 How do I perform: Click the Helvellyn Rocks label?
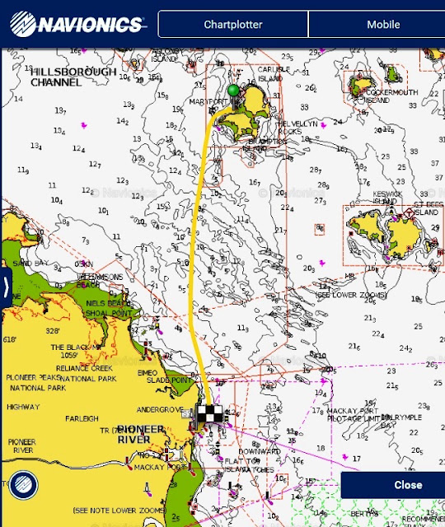click(297, 128)
